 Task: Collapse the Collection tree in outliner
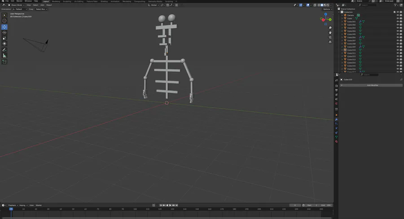pyautogui.click(x=339, y=12)
